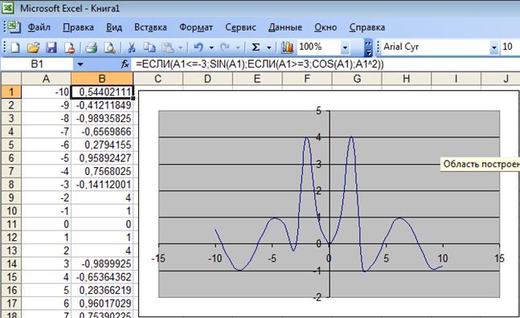
Task: Select cell with 0,96017029
Action: pos(102,304)
